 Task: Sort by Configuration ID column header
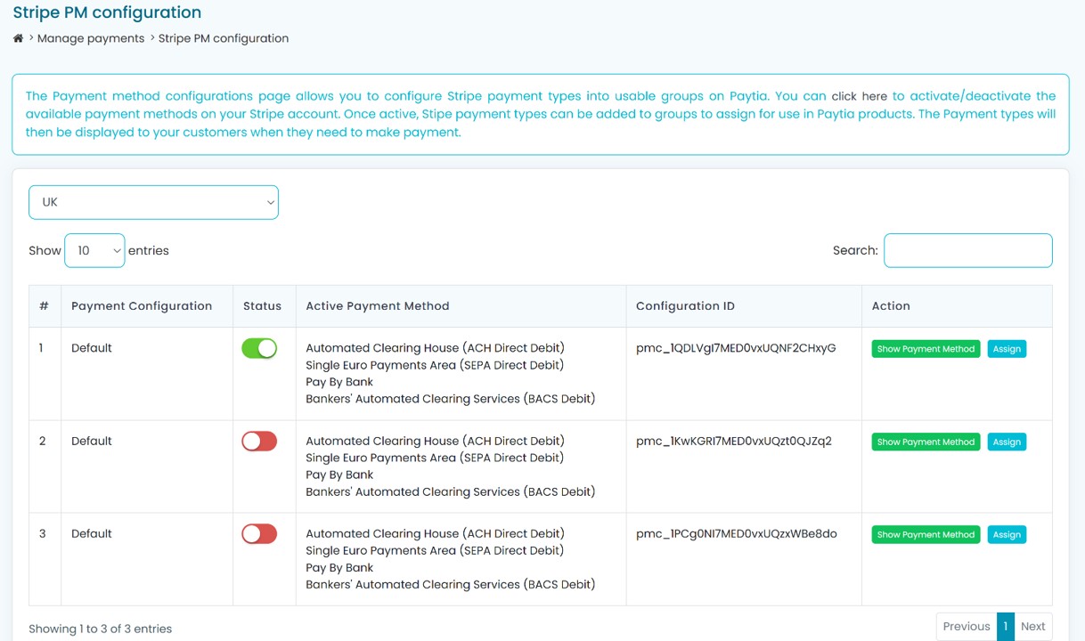pos(685,306)
